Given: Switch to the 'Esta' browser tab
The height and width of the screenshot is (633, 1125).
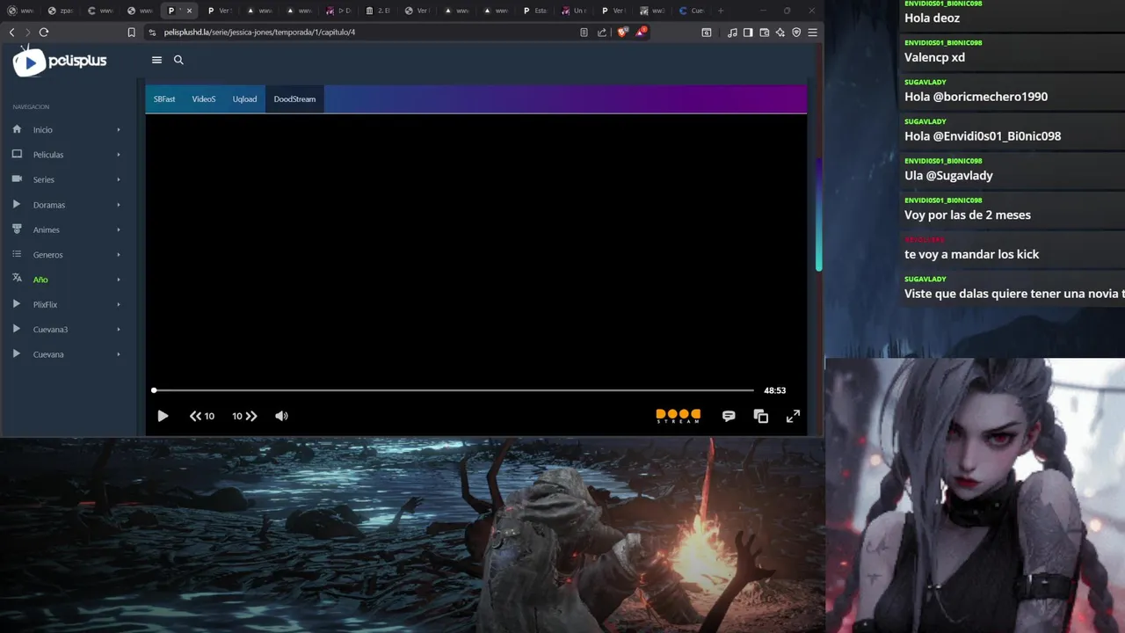Looking at the screenshot, I should point(535,11).
